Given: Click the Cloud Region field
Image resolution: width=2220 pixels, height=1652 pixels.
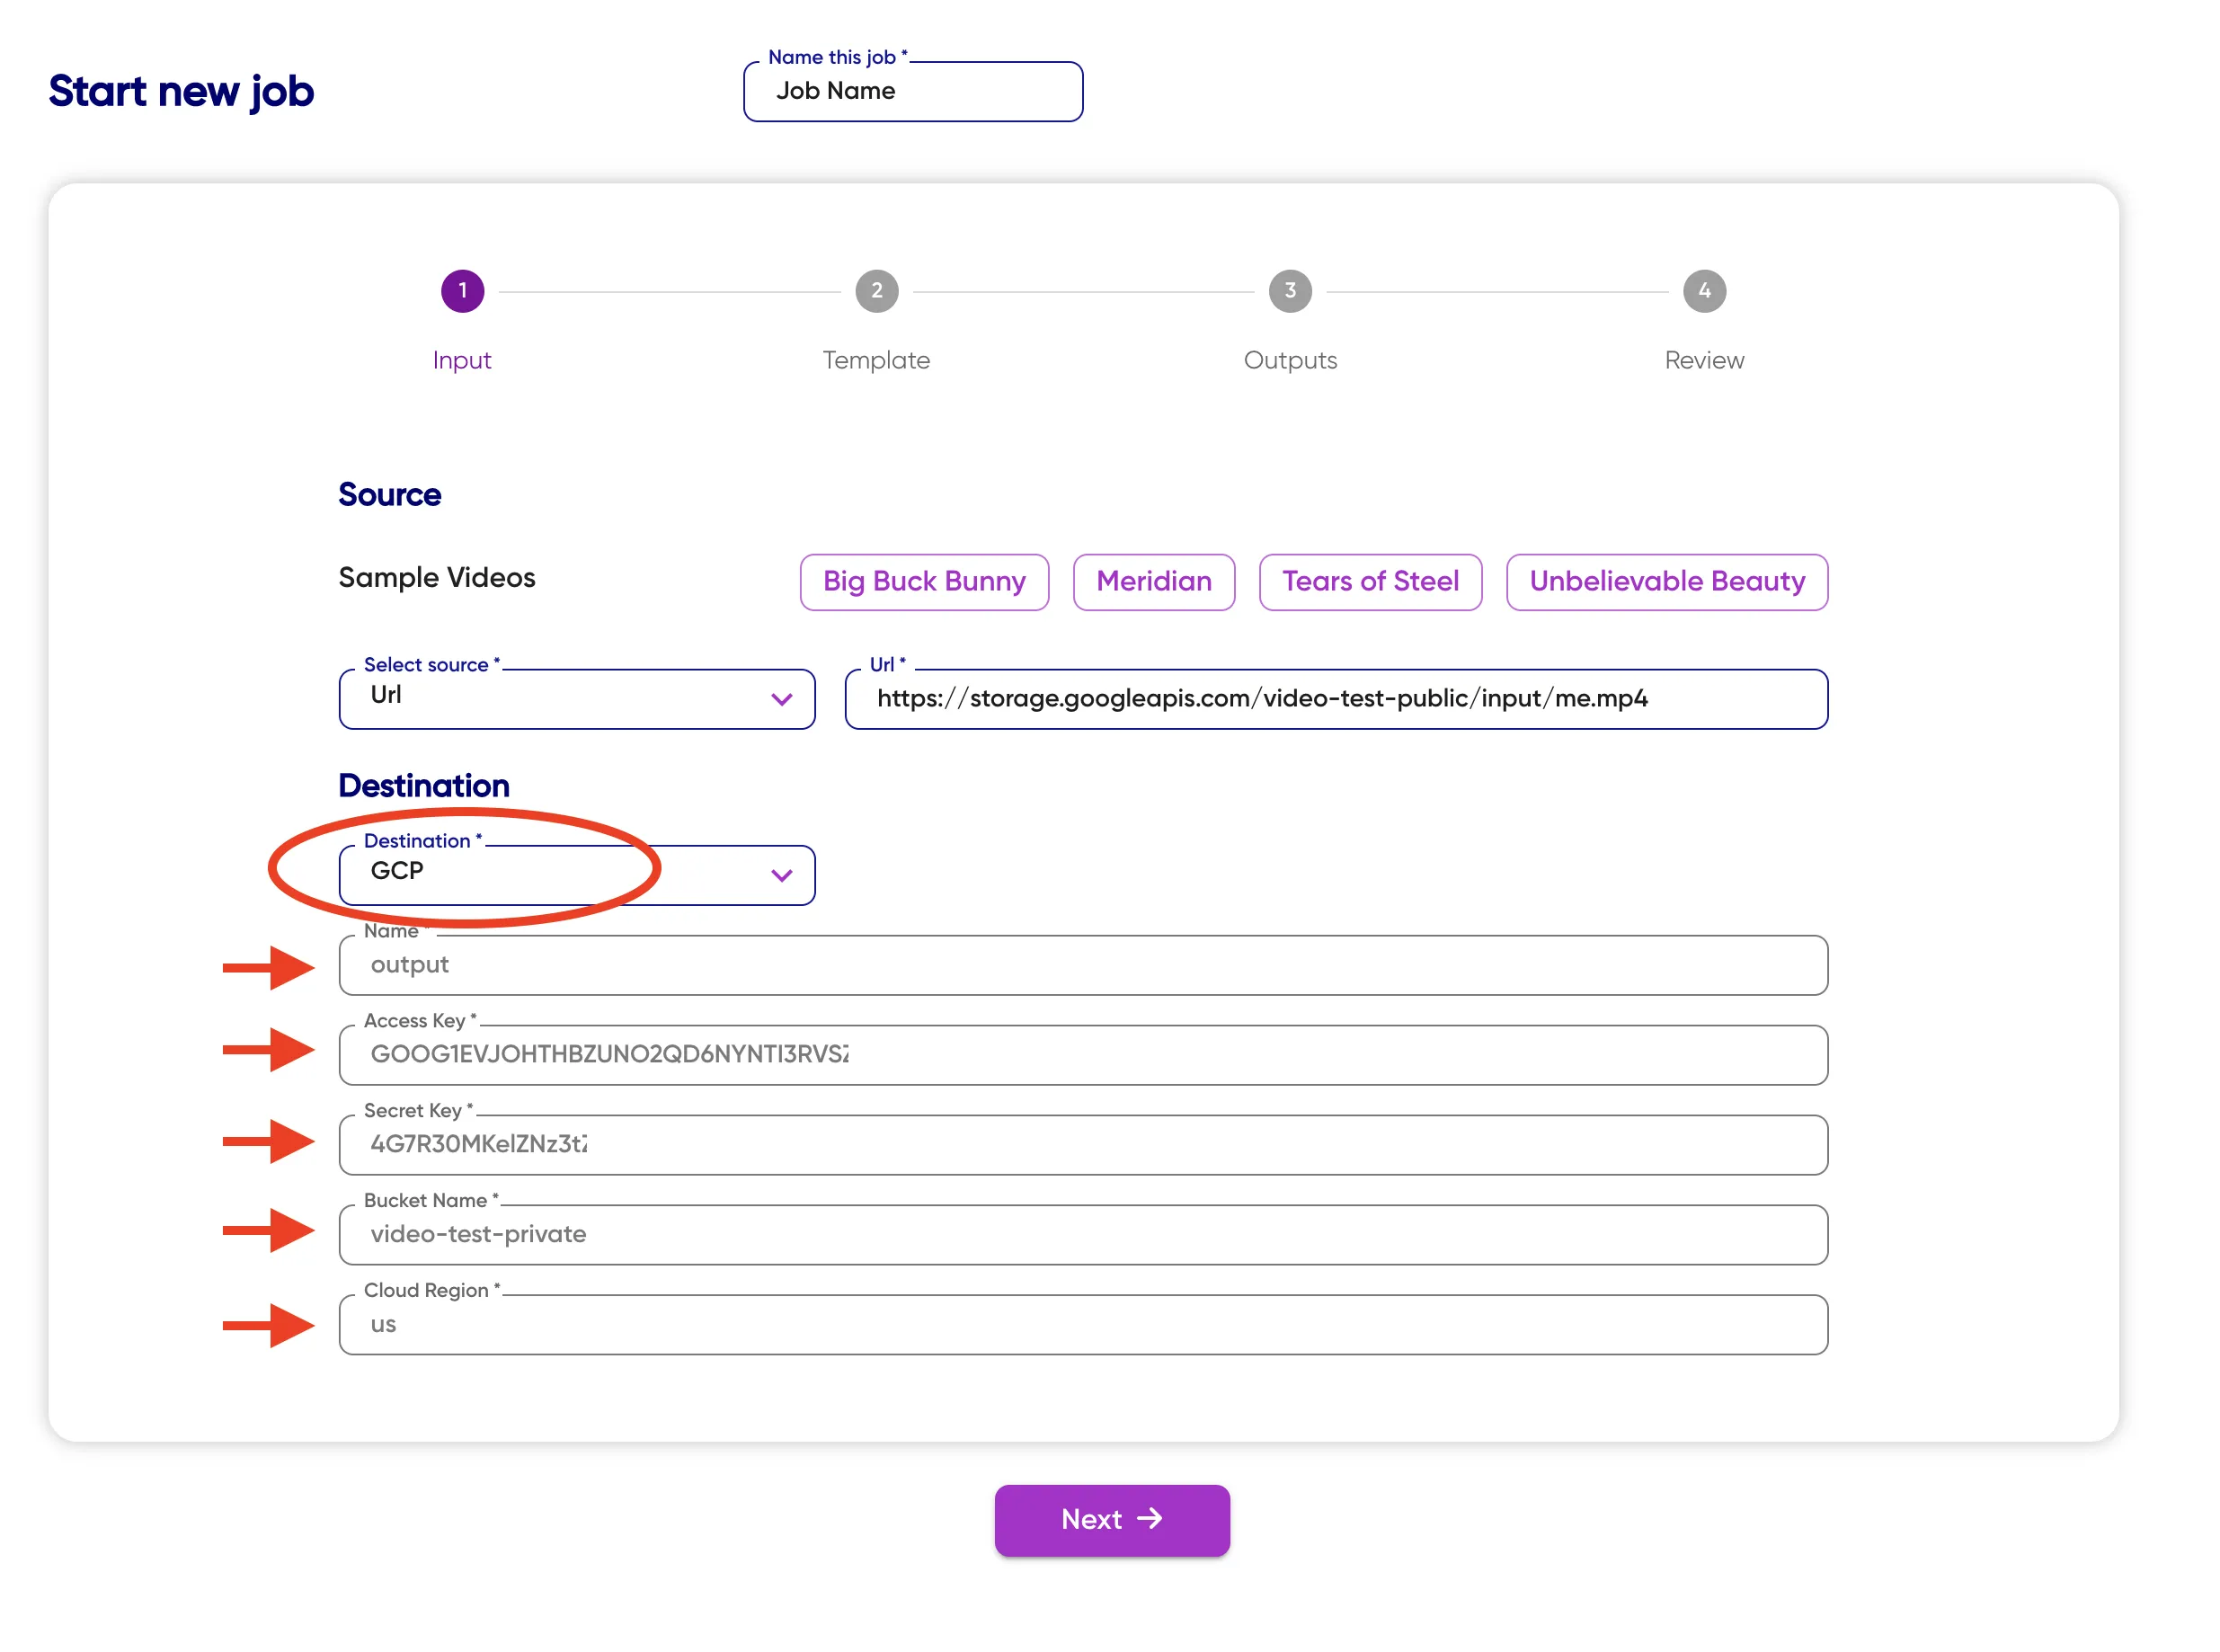Looking at the screenshot, I should (1082, 1324).
